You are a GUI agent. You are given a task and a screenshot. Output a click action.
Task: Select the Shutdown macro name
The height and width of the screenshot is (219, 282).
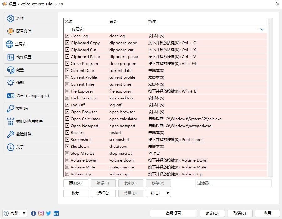pos(79,146)
